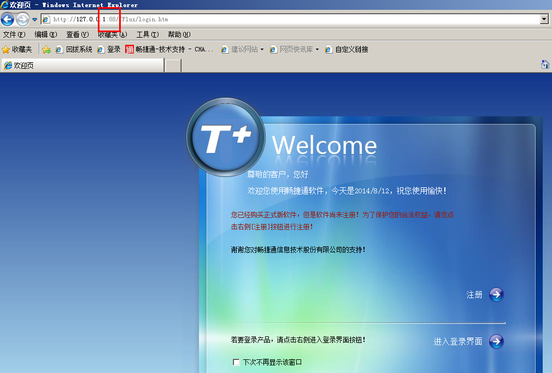The image size is (552, 373).
Task: Open the 帮助(H) menu
Action: click(179, 34)
